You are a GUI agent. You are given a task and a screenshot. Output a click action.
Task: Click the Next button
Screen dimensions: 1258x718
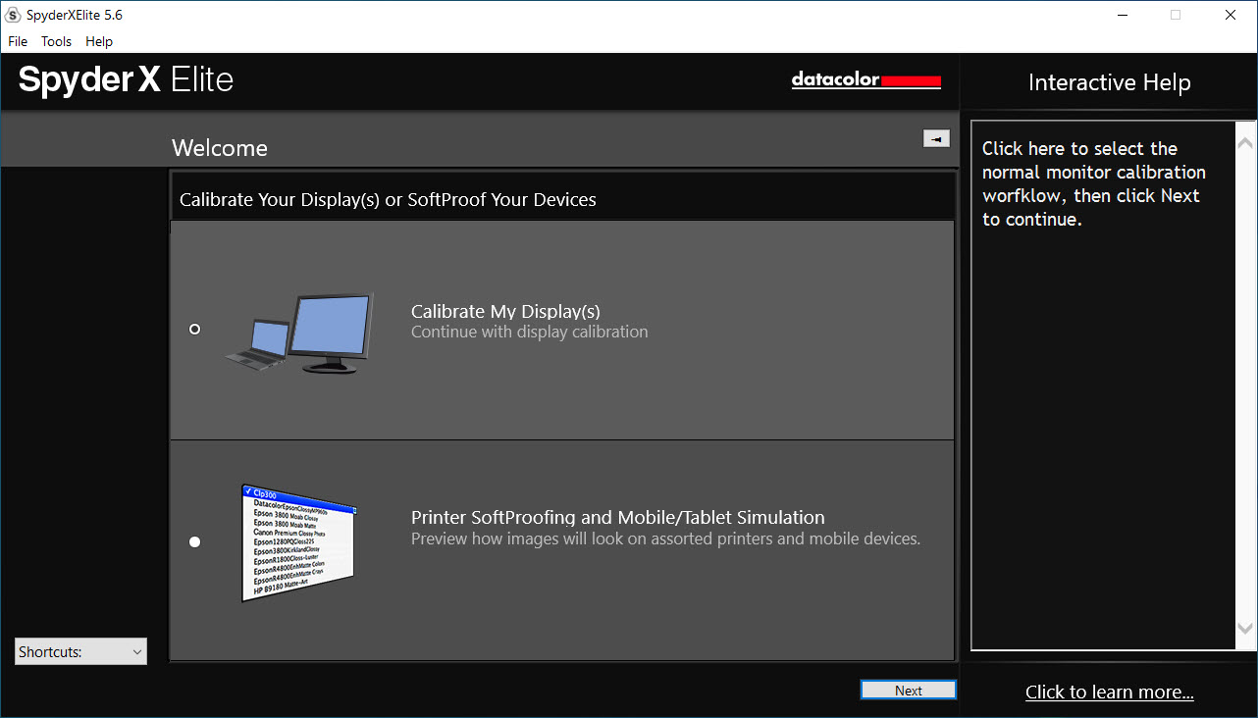coord(909,691)
